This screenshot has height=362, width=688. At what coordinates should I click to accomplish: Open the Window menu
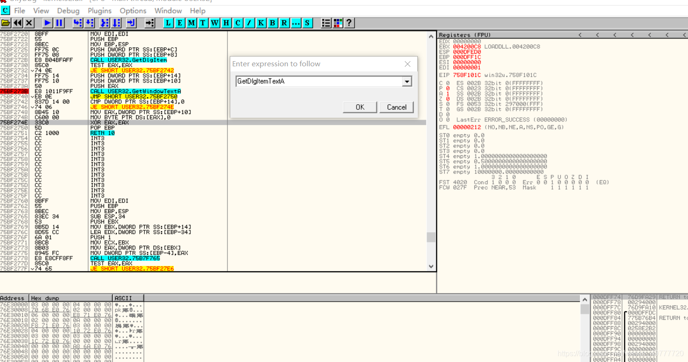pyautogui.click(x=168, y=11)
